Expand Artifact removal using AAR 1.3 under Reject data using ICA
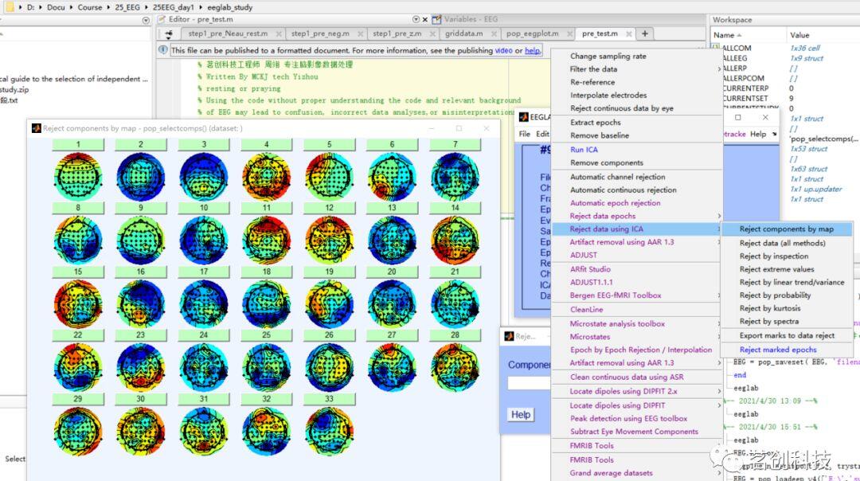Image resolution: width=860 pixels, height=481 pixels. click(x=637, y=242)
